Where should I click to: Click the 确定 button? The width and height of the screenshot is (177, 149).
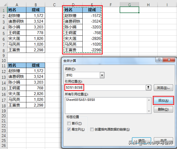(142, 141)
